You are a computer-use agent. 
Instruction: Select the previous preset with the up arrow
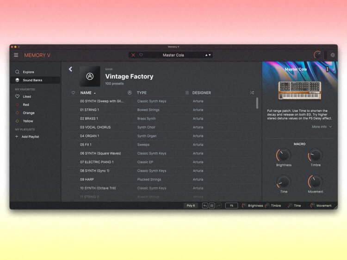tap(206, 55)
